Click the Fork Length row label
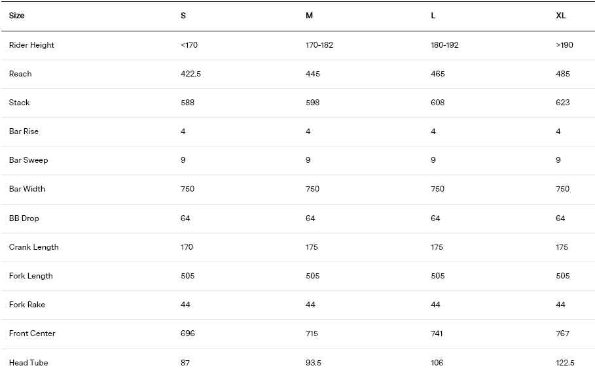Viewport: 595px width, 374px height. click(31, 276)
